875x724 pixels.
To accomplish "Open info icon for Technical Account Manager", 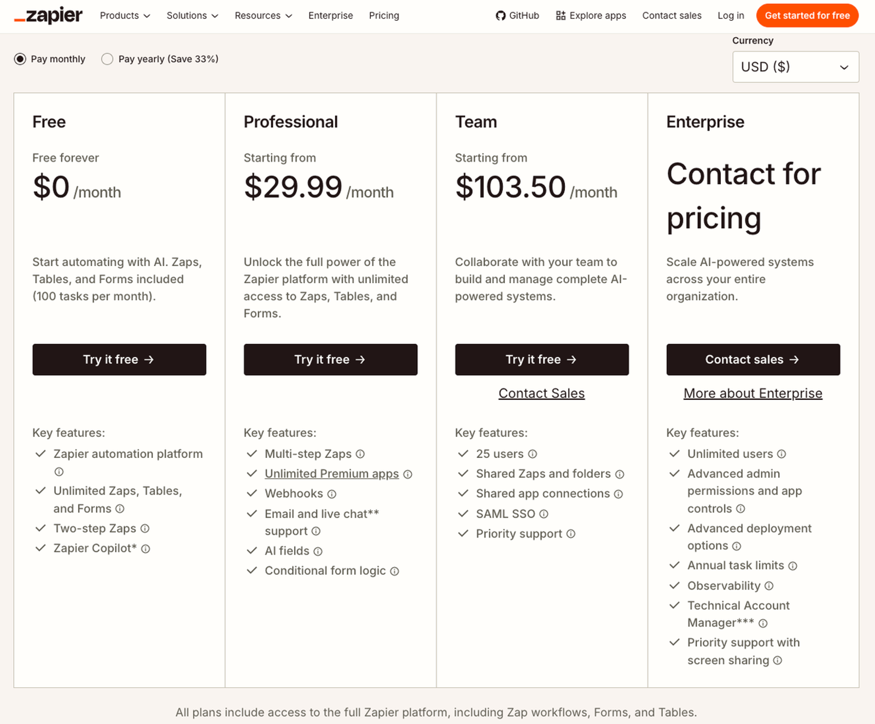I will pos(763,623).
